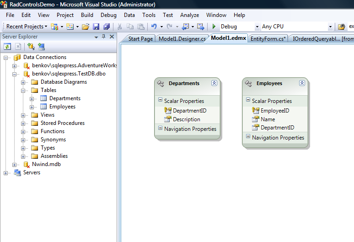
Task: Collapse Scalar Properties in Departments entity
Action: (x=160, y=100)
